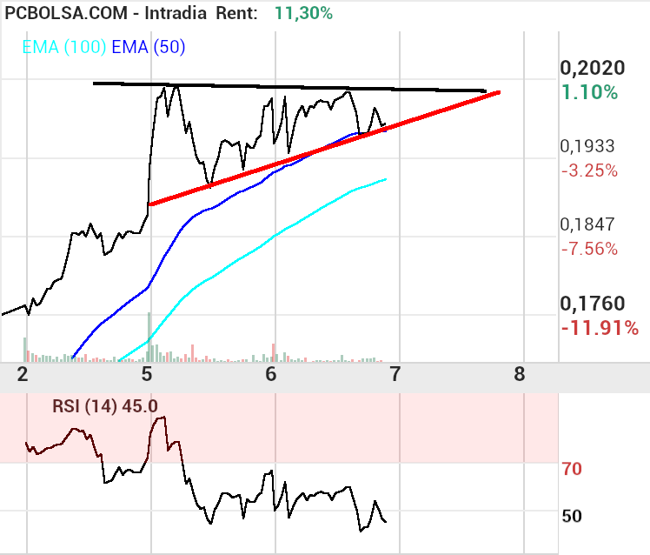Image resolution: width=650 pixels, height=555 pixels.
Task: Click the Rent 11,30% value
Action: pos(302,13)
